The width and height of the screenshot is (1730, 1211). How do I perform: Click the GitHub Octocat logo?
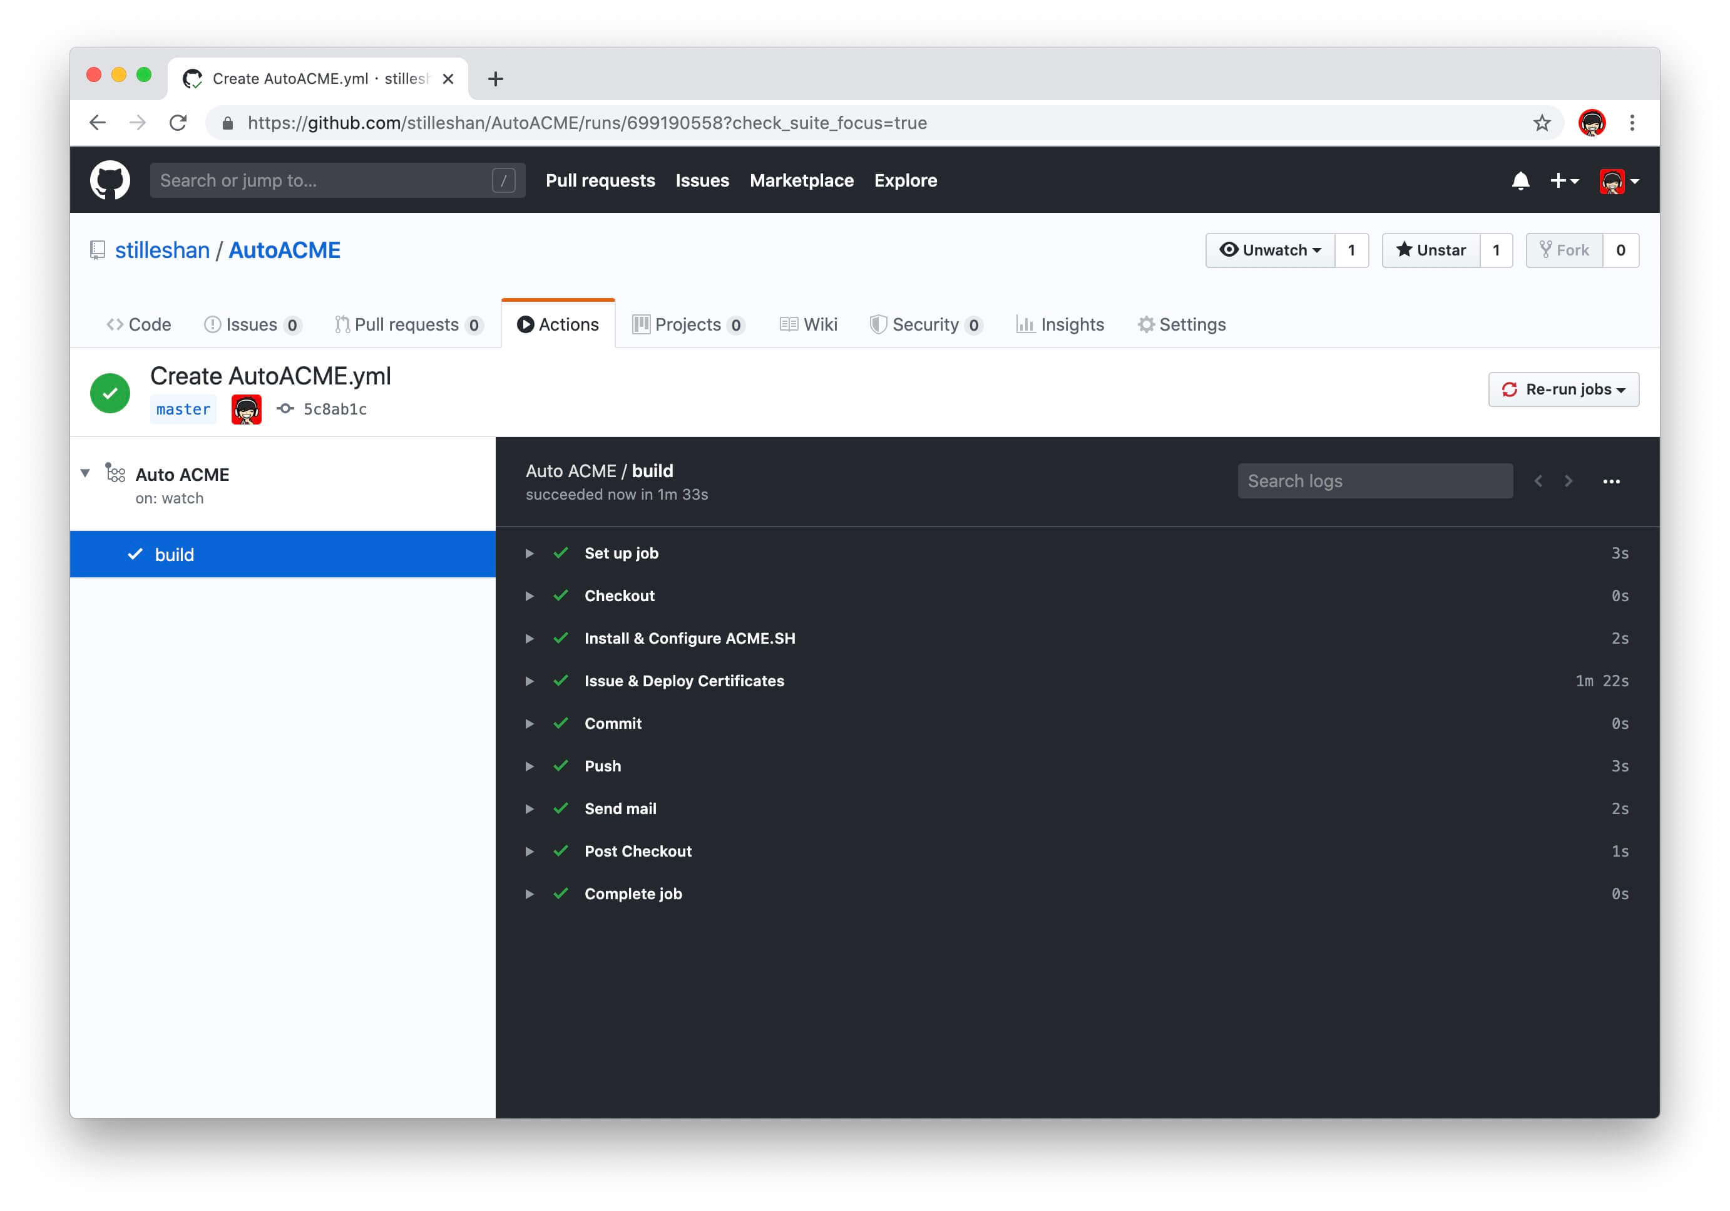pos(110,180)
